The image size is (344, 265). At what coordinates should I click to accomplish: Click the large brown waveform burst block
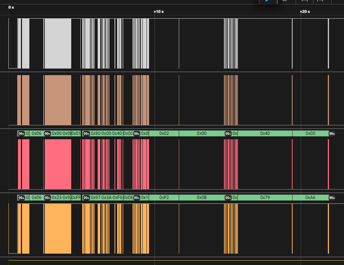(x=58, y=100)
